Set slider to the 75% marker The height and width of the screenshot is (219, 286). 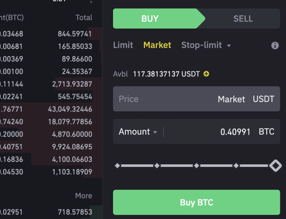[x=236, y=166]
